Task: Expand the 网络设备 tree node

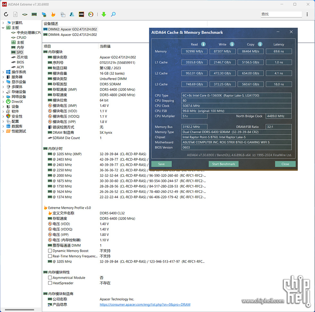Action: (x=3, y=97)
